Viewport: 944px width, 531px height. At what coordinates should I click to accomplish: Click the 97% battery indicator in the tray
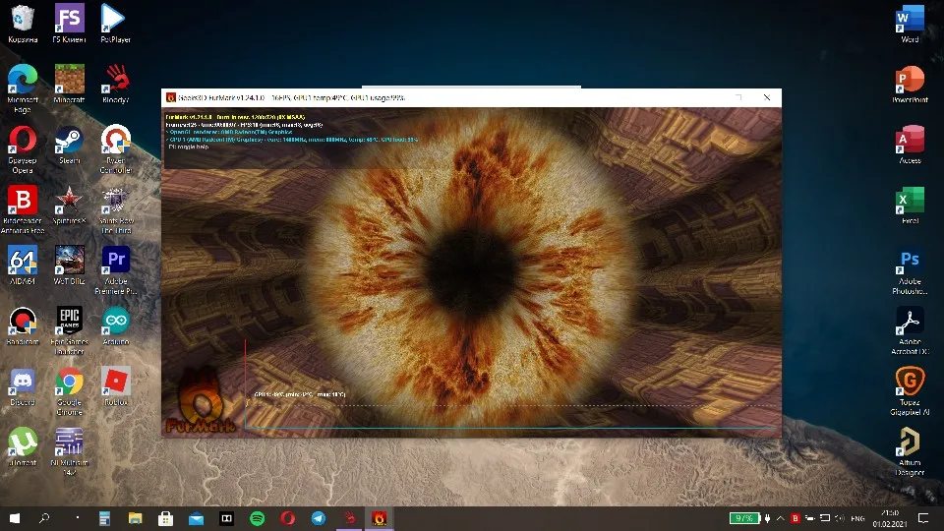[744, 518]
